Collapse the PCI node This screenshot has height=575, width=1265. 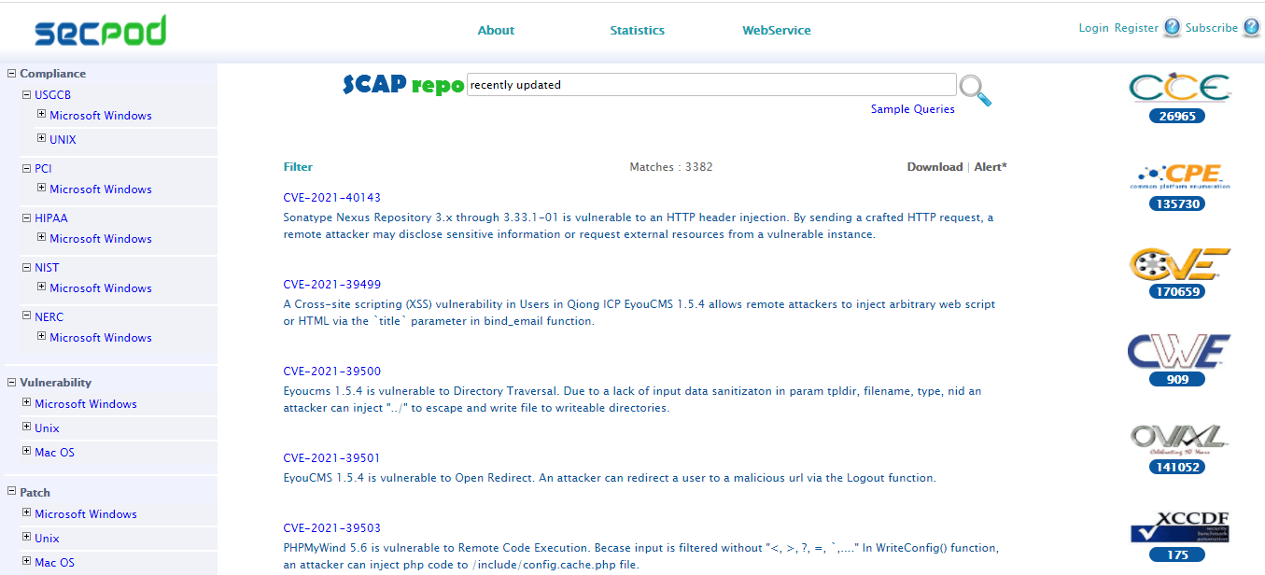(x=26, y=168)
